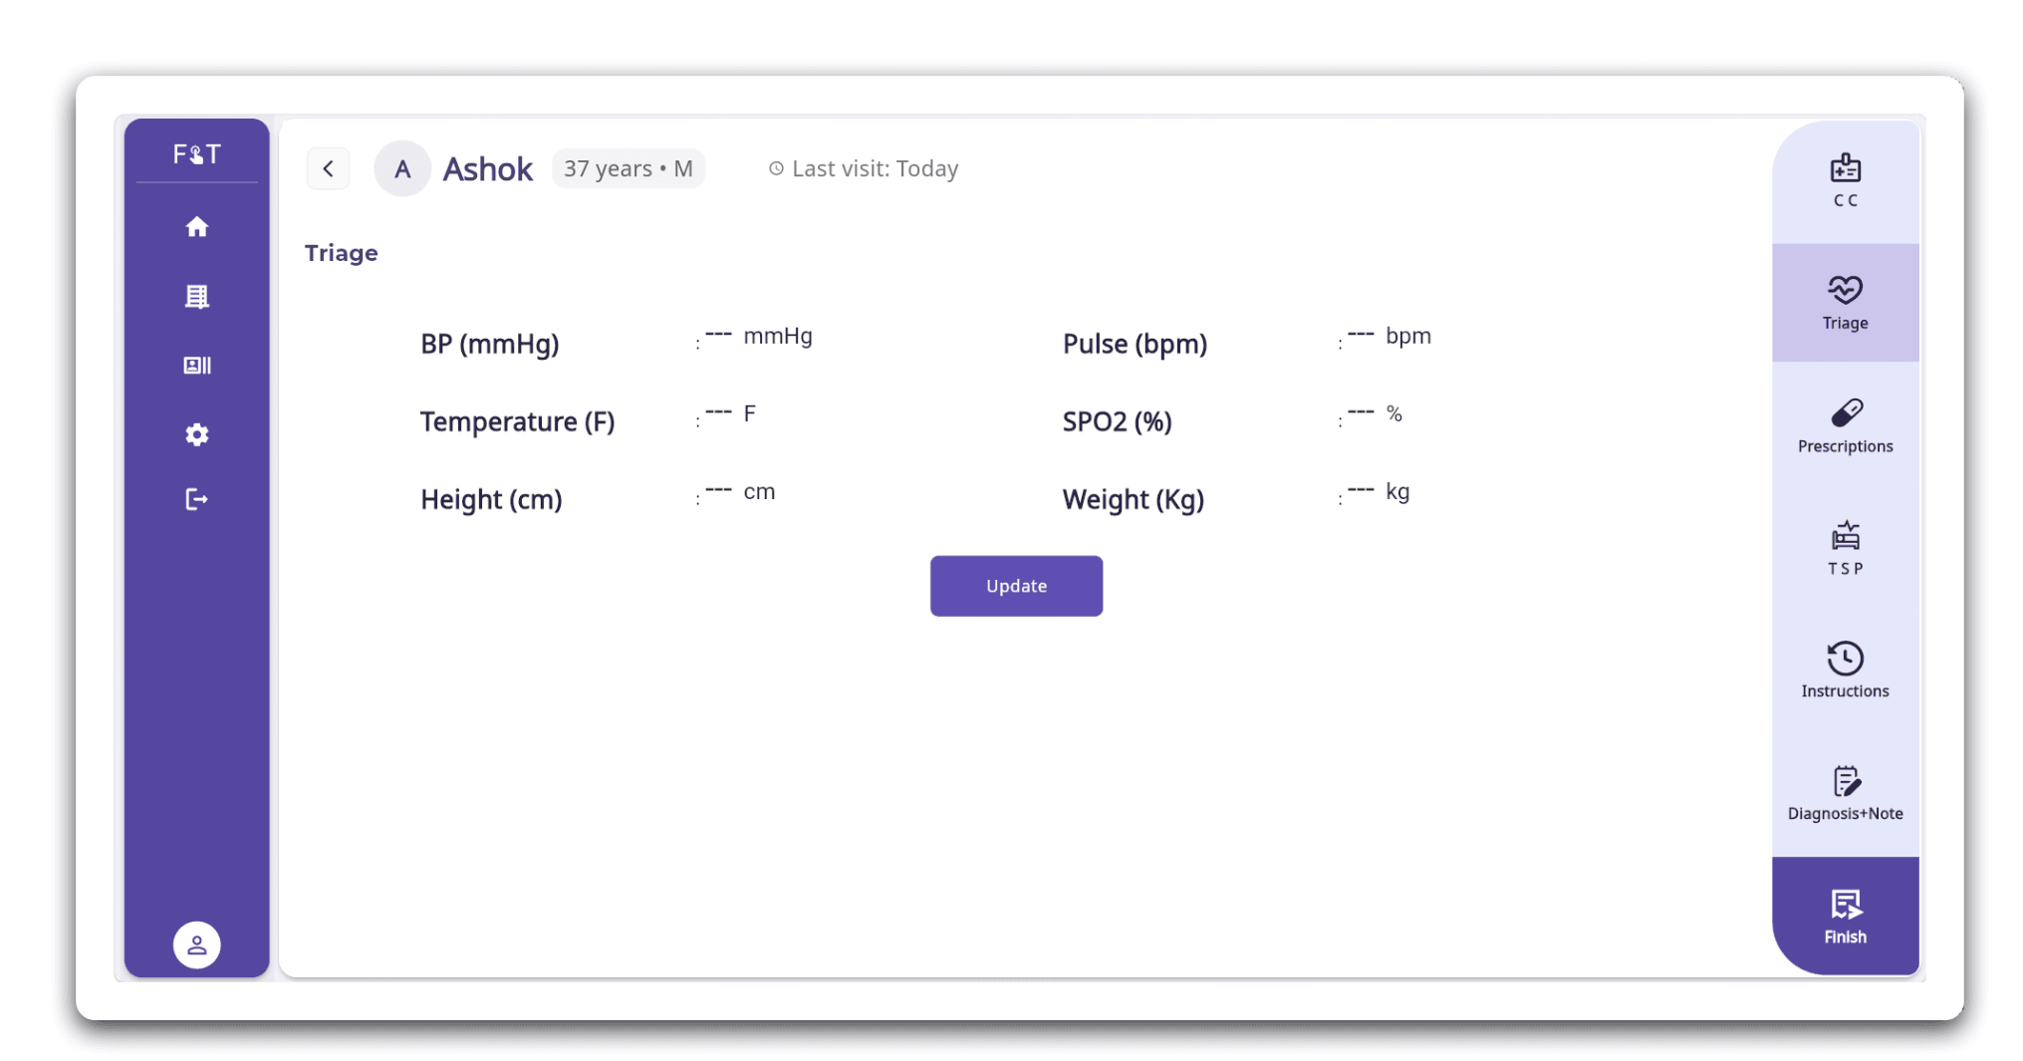The width and height of the screenshot is (2023, 1061).
Task: Click the logout icon in sidebar
Action: point(196,499)
